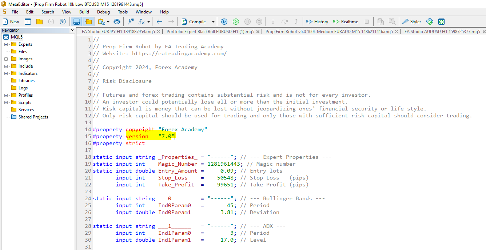Click the Step Out debug icon
The width and height of the screenshot is (486, 250).
coord(296,22)
